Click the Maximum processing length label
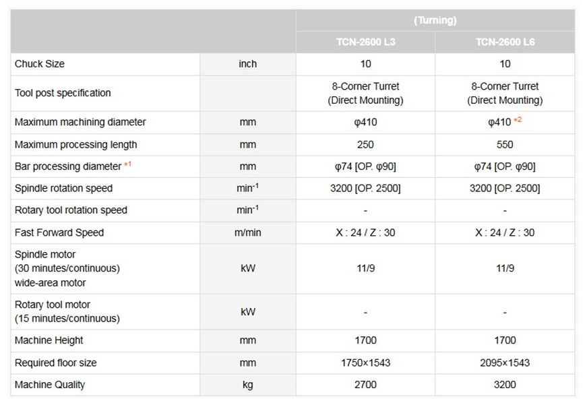This screenshot has height=401, width=585. [75, 145]
